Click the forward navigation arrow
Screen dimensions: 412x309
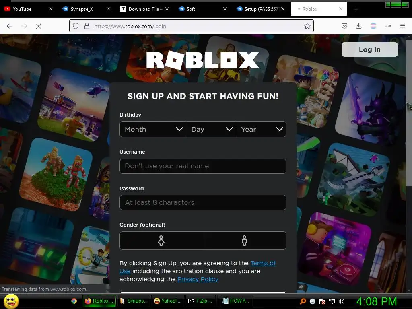coord(24,26)
